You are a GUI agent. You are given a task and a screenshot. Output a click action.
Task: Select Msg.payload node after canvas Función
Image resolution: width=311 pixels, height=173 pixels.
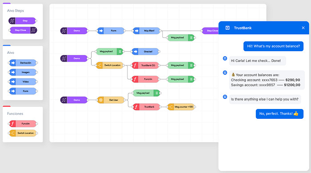tap(181, 79)
